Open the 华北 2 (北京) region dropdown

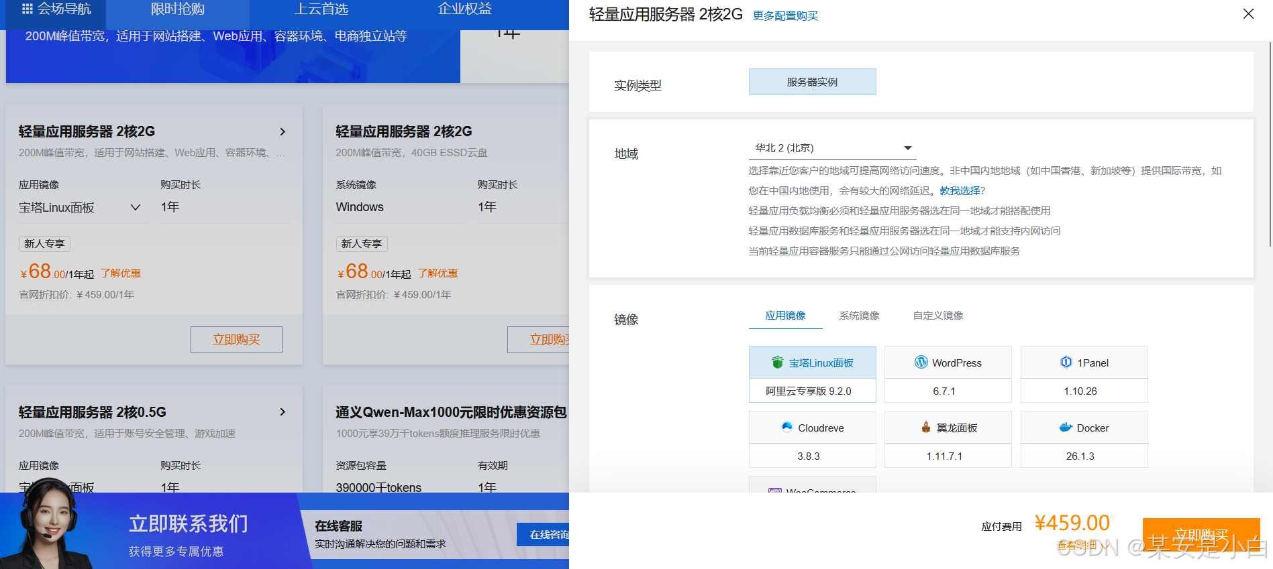tap(832, 148)
